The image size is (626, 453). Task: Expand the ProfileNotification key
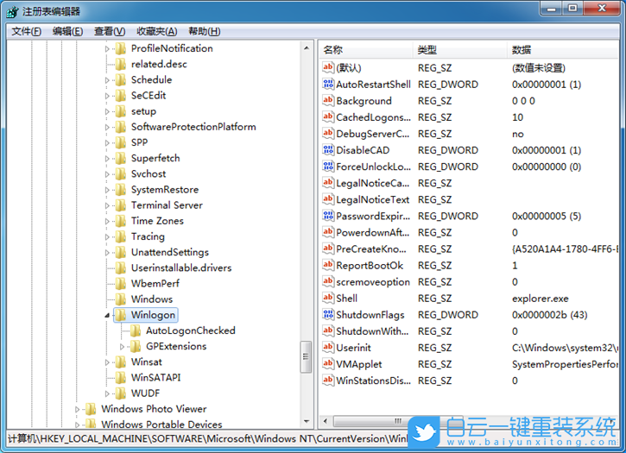106,48
